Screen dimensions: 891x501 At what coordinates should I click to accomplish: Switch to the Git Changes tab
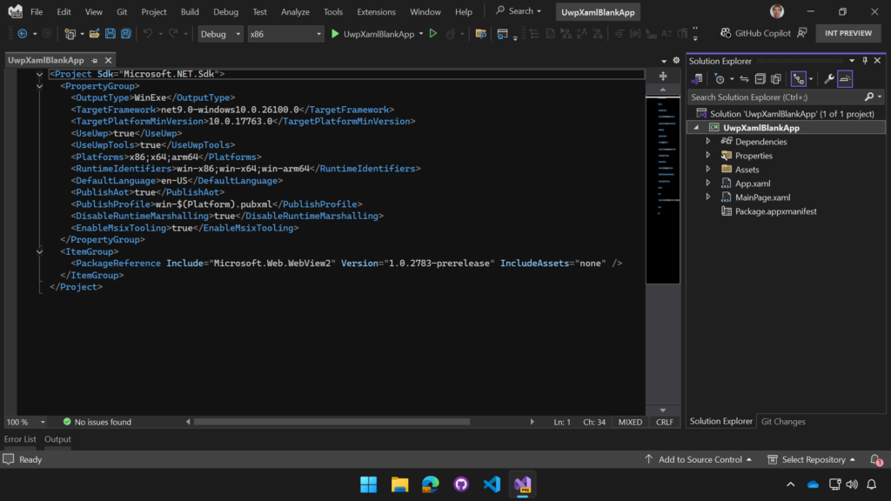(x=781, y=421)
